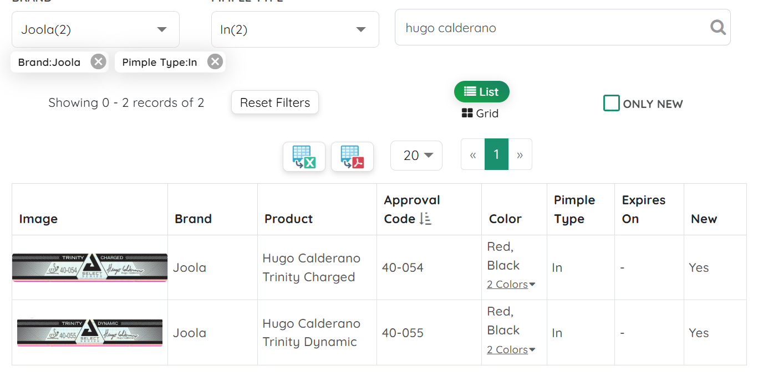Open the Pimple Type In(2) dropdown
Viewport: 758px width, 382px height.
point(294,29)
